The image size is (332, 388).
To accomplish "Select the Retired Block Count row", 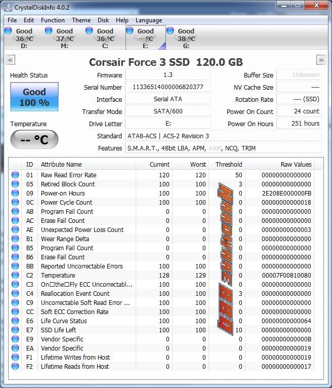I will point(161,184).
